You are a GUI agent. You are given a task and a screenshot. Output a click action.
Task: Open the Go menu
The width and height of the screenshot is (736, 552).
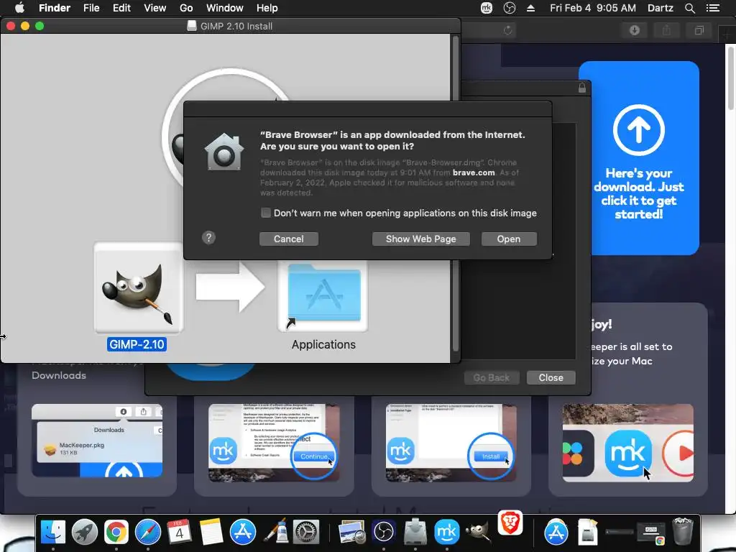tap(186, 8)
